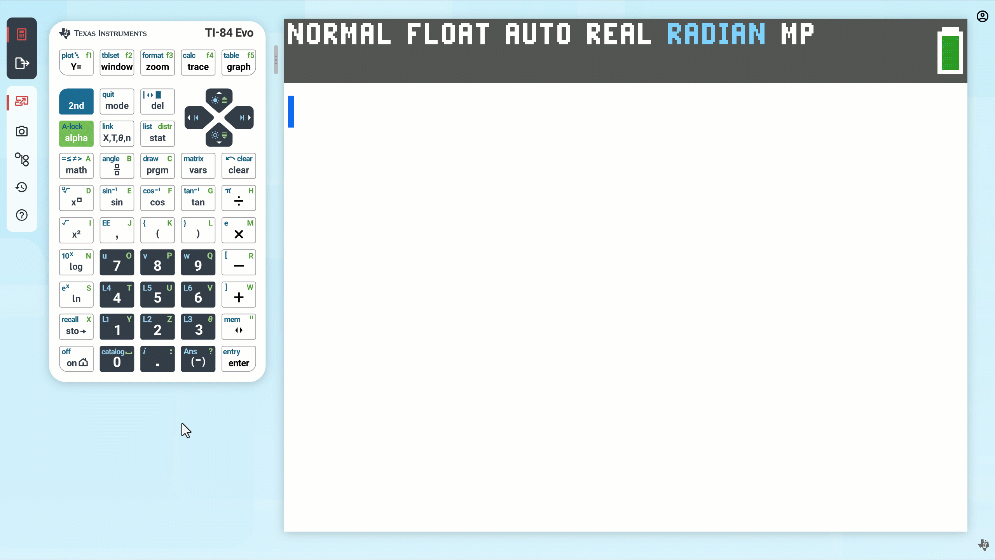Open the prgm menu key

157,166
